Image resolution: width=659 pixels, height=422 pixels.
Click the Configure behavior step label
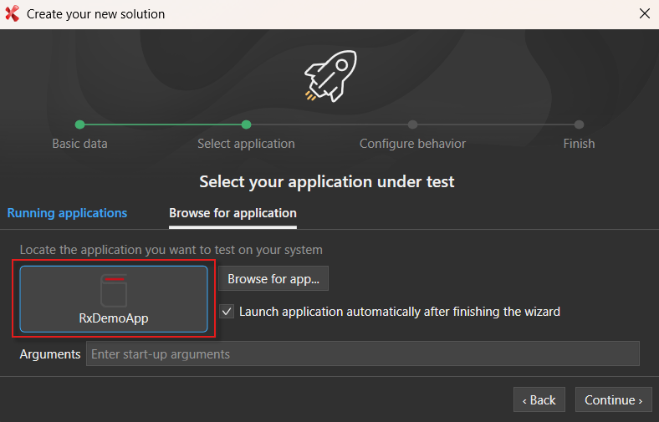click(x=412, y=144)
